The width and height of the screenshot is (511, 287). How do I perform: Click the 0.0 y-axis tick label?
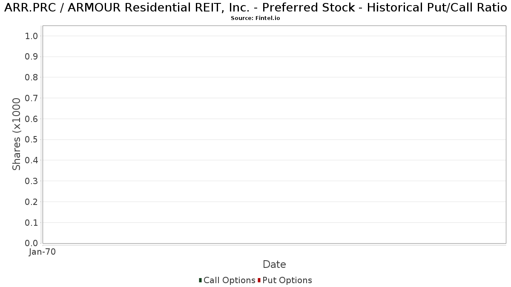[x=32, y=243]
